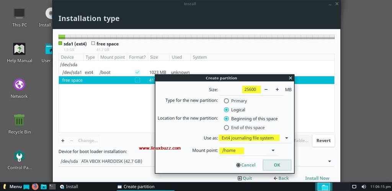Click Install Now
This screenshot has height=191, width=392.
click(317, 178)
